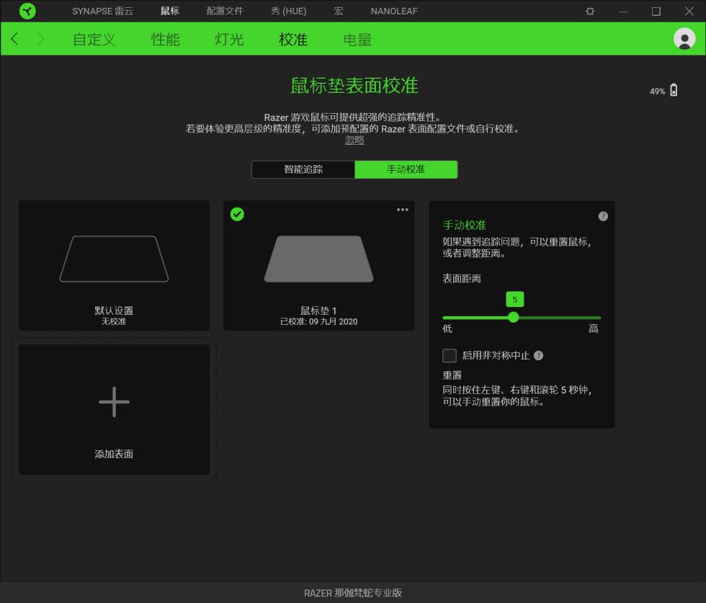Viewport: 706px width, 603px height.
Task: Click the 表面距离 slider handle
Action: (513, 318)
